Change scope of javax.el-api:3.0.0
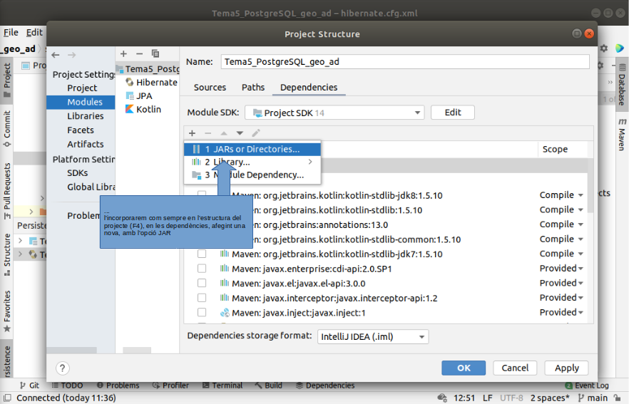The width and height of the screenshot is (629, 404). pos(561,283)
